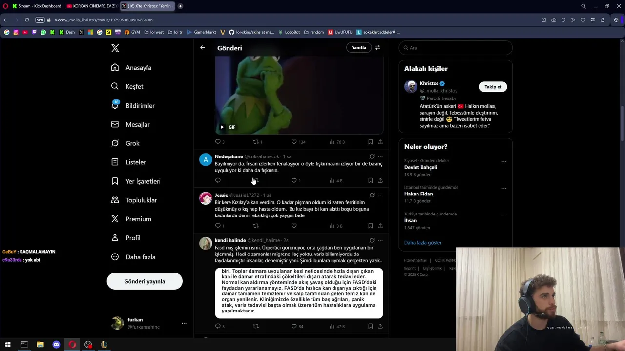Reload the page
Viewport: 625px width, 351px height.
27,19
